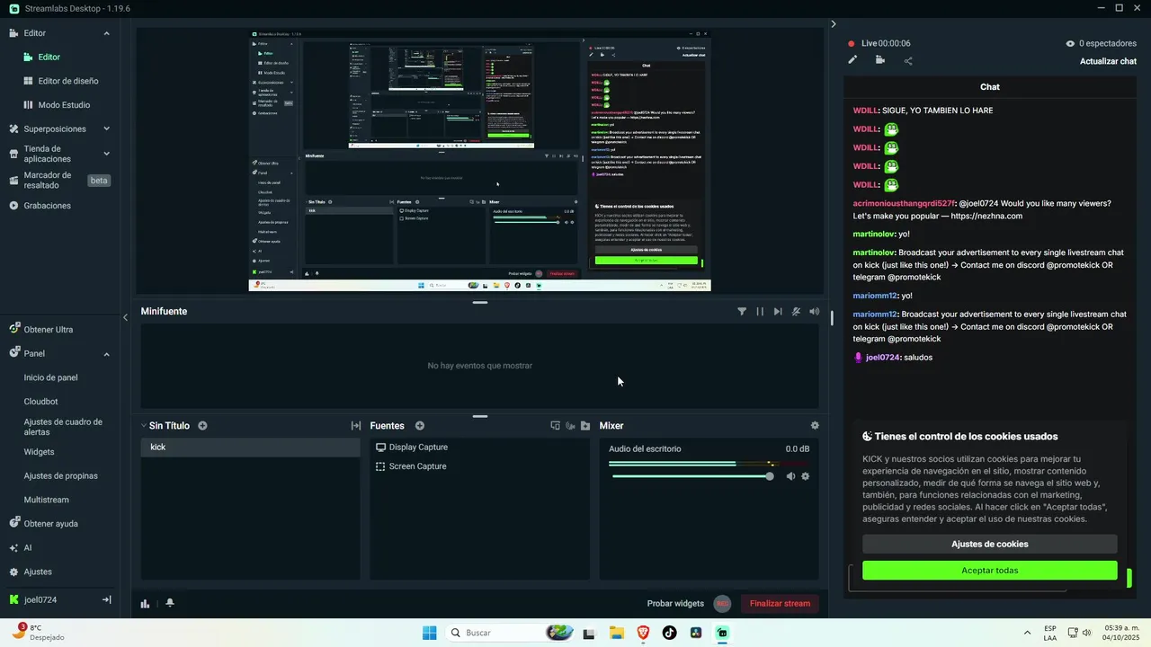
Task: Open the camera icon in chat header
Action: (x=880, y=60)
